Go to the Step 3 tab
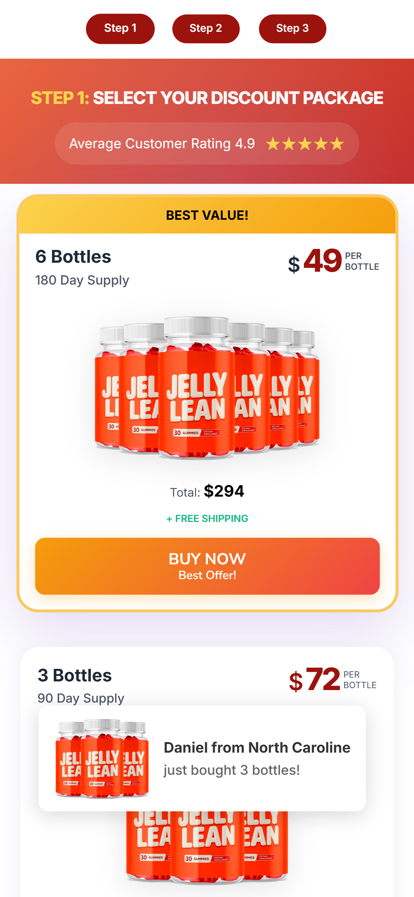 (x=292, y=29)
